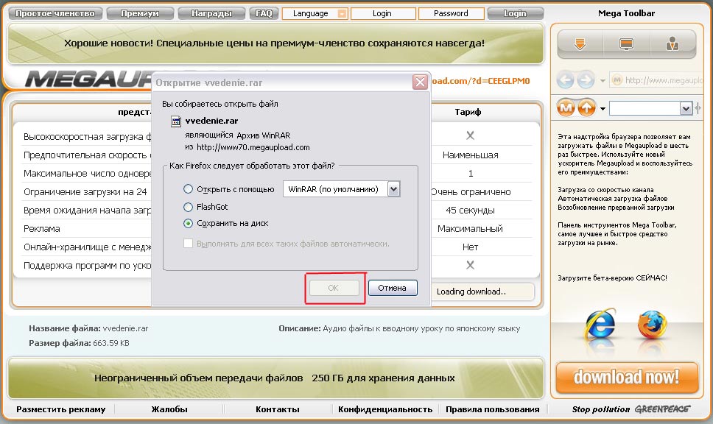The height and width of the screenshot is (424, 713).
Task: Click the Очень ограничено table cell
Action: click(471, 192)
